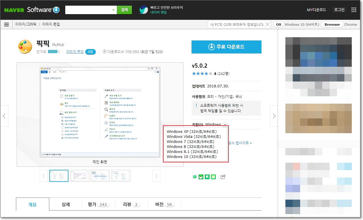
Task: Open the 평가 242 tab
Action: tap(99, 204)
